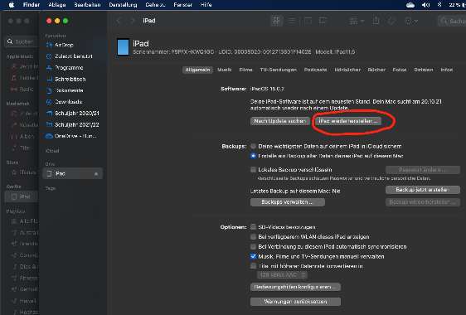
Task: Open the Bearbeiten menu
Action: pyautogui.click(x=87, y=5)
